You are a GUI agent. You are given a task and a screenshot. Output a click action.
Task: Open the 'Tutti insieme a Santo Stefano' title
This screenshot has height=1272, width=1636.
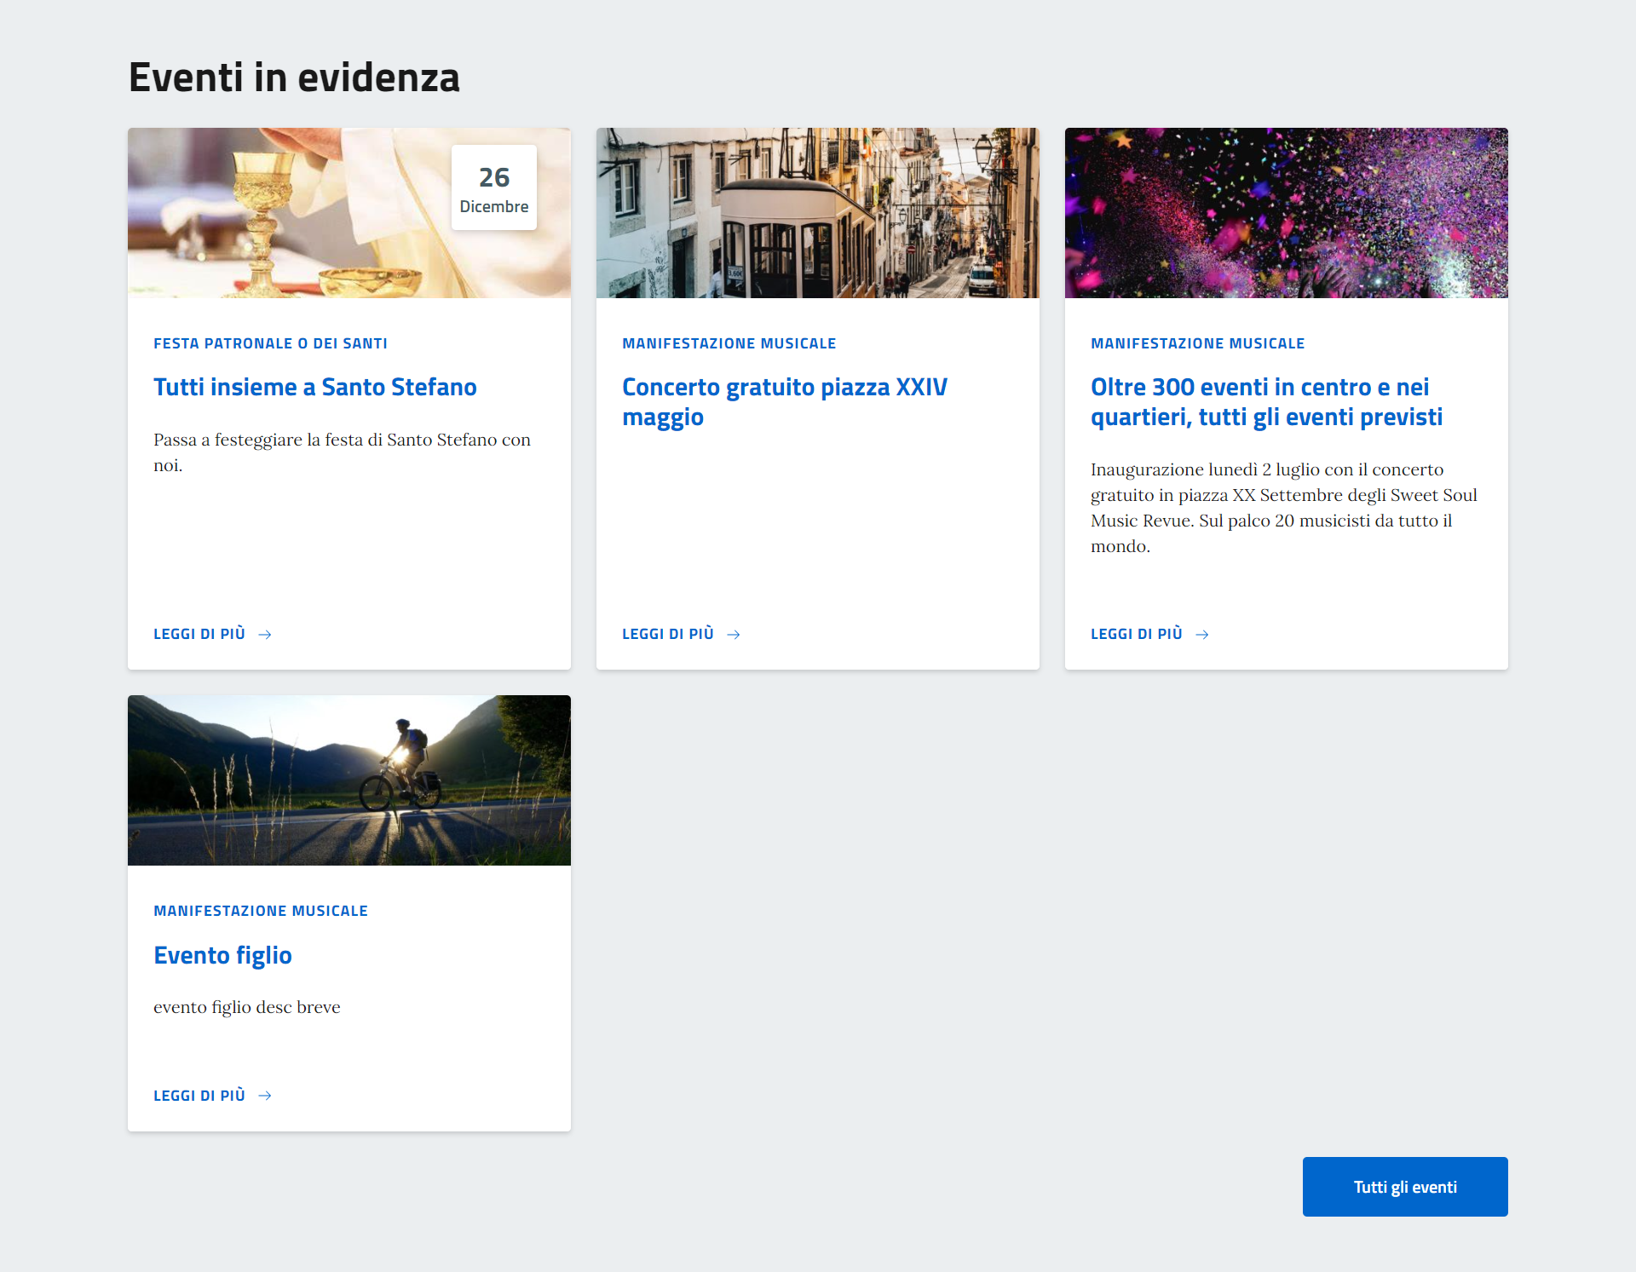point(314,387)
